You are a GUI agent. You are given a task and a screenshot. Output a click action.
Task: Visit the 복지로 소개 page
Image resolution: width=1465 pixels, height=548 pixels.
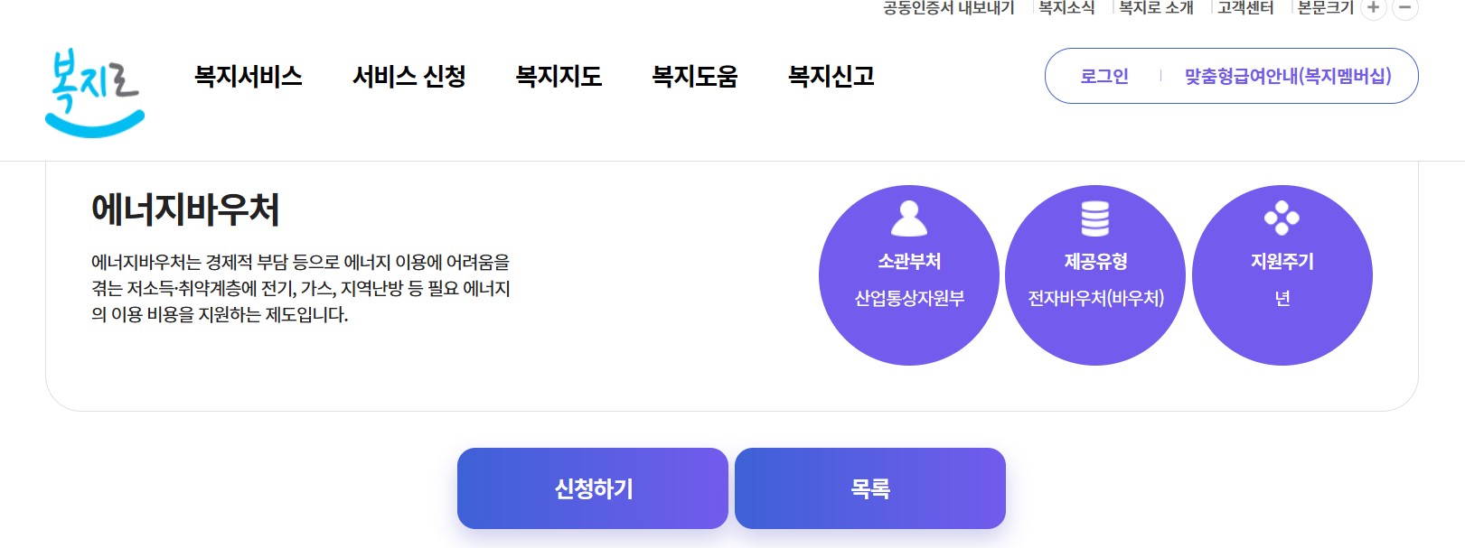pyautogui.click(x=1155, y=8)
